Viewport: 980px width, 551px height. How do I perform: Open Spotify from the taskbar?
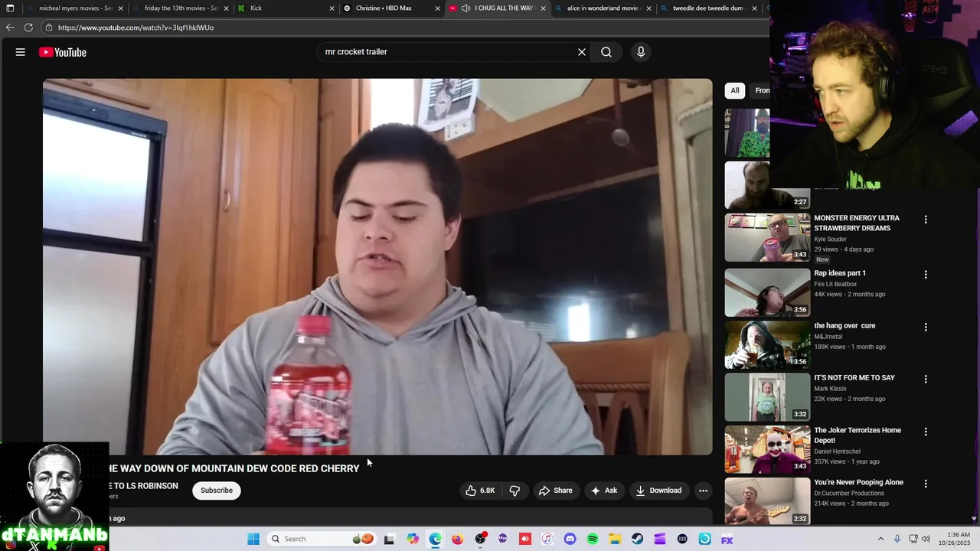click(592, 539)
